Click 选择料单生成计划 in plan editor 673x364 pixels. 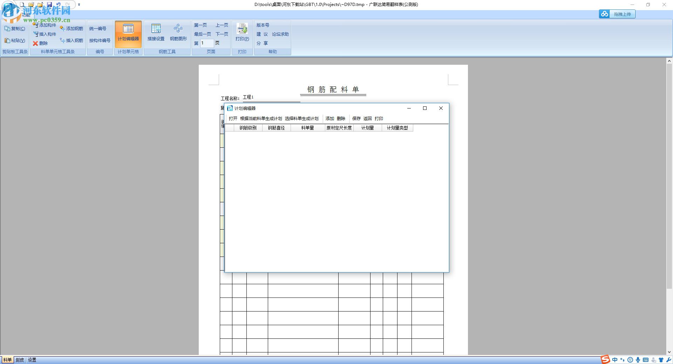pos(302,119)
